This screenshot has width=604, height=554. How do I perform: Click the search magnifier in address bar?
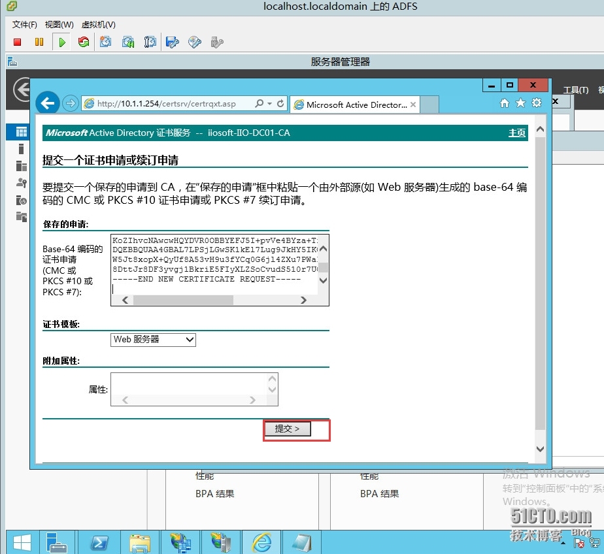260,103
